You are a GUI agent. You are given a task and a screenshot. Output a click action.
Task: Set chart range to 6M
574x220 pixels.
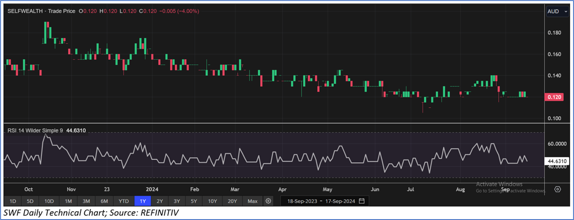pos(104,201)
